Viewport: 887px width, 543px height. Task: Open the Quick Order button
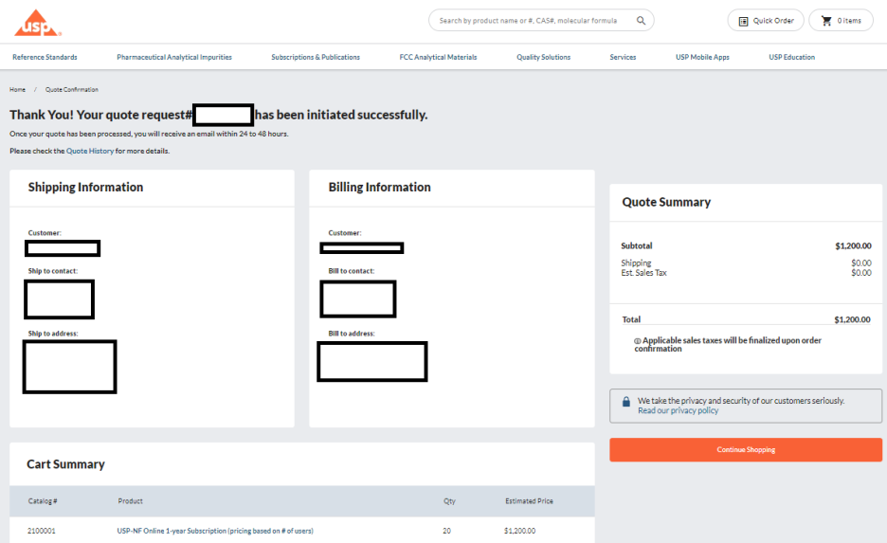[x=766, y=20]
